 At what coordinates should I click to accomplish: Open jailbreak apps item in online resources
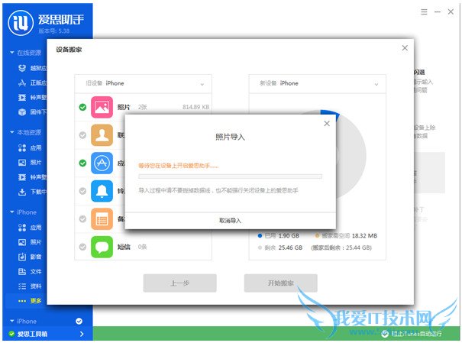[32, 68]
